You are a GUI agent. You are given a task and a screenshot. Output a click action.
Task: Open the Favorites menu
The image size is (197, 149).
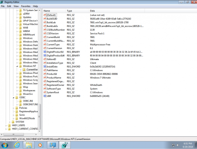pos(26,6)
